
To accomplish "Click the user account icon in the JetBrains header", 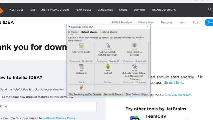I will [209, 10].
